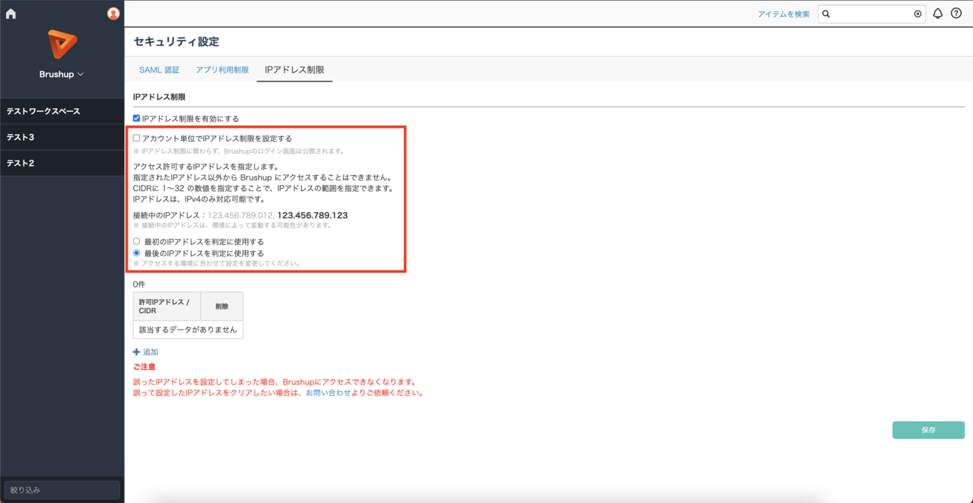Click the 絞り込み filter field
Image resolution: width=973 pixels, height=503 pixels.
tap(62, 490)
